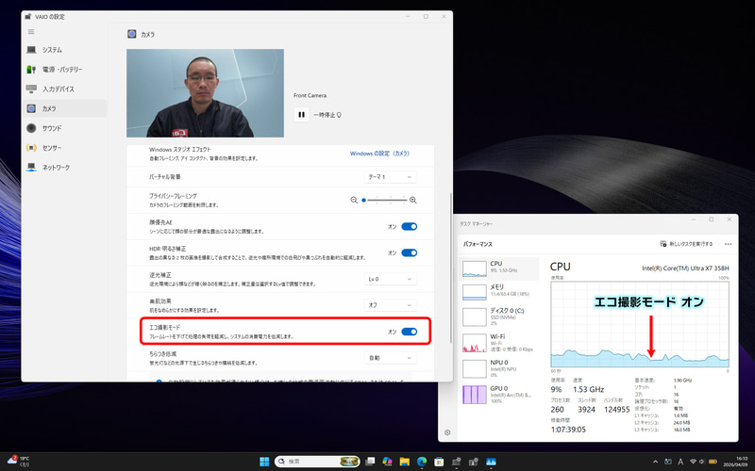Viewport: 755px width, 471px height.
Task: Click the Task Manager taskbar icon
Action: pyautogui.click(x=491, y=462)
